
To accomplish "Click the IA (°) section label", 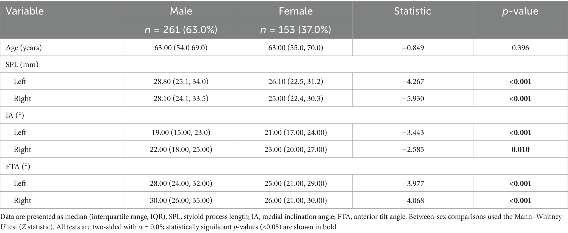I will click(x=15, y=116).
